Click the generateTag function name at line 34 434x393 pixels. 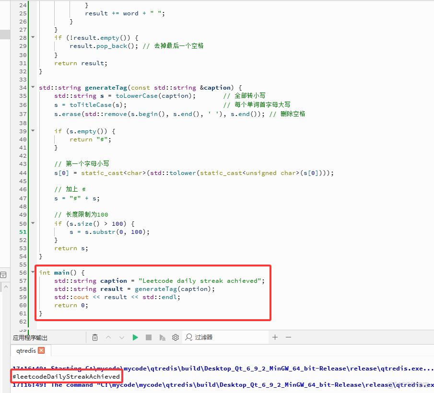tap(106, 88)
